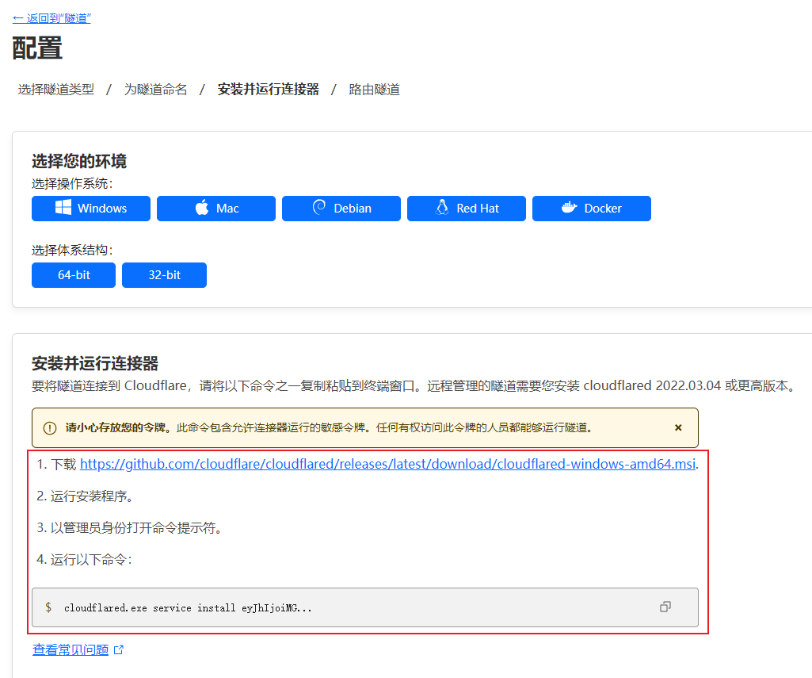Click the cloudflared command code block
Viewport: 812px width, 678px height.
364,607
